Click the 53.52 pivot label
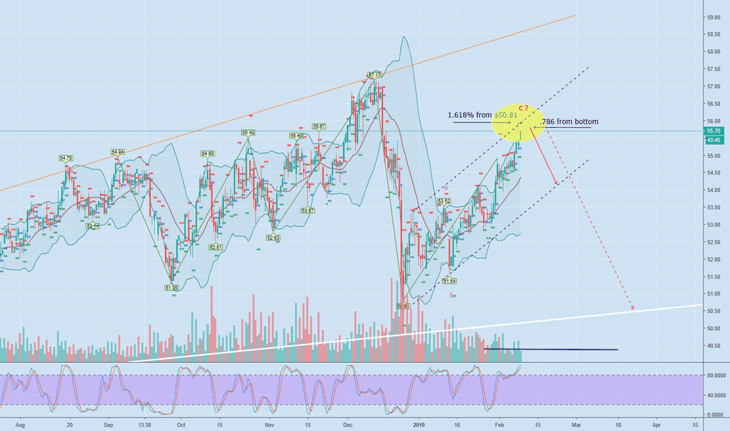This screenshot has width=730, height=431. 443,201
